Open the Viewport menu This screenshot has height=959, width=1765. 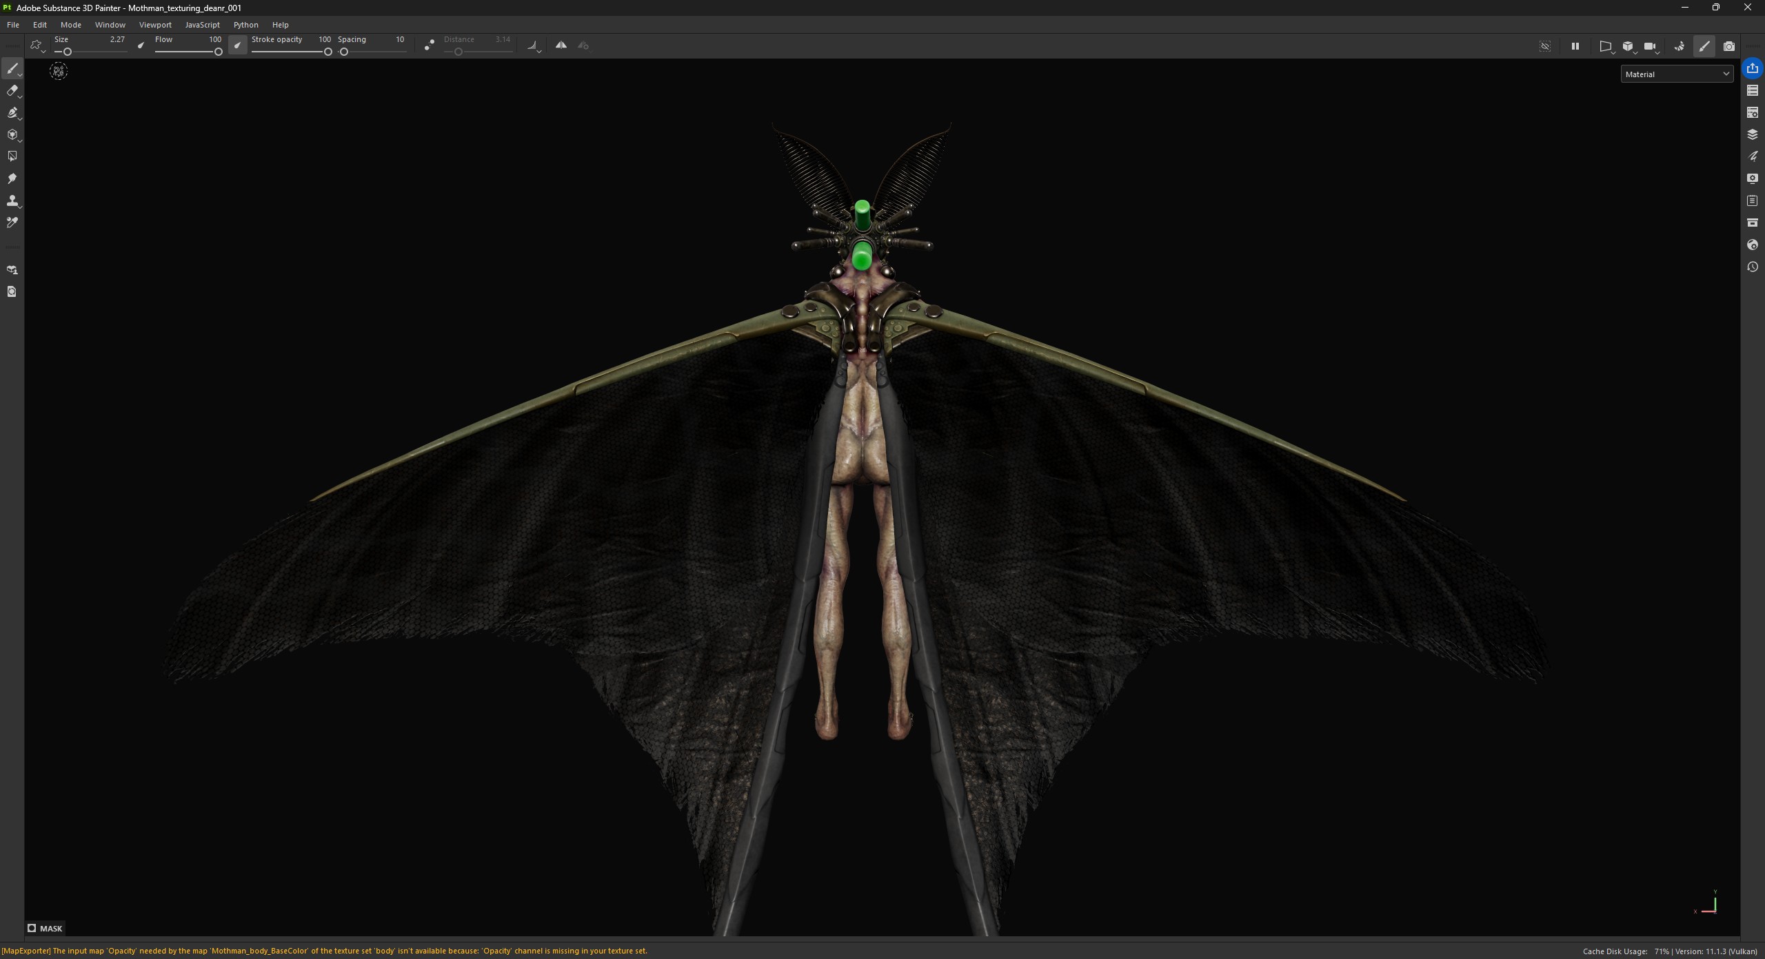pos(155,25)
